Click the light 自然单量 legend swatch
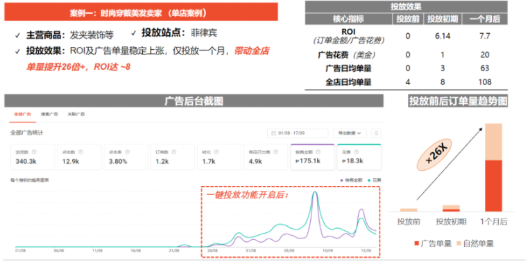The image size is (530, 262). coord(459,243)
